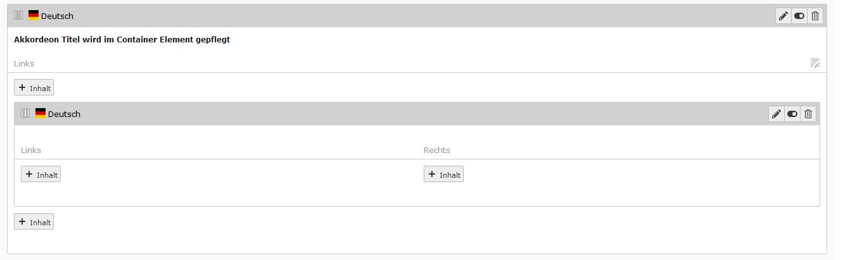Select the Rechts column header
843x260 pixels.
[436, 150]
